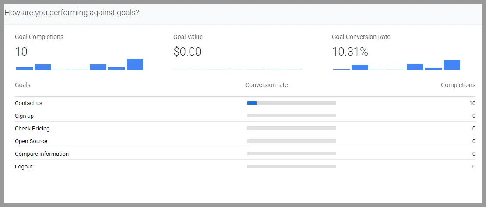Click the 10.31% conversion rate value

point(350,52)
